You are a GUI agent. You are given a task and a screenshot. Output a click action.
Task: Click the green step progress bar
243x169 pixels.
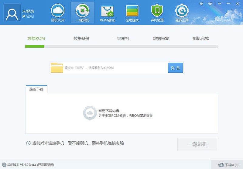pyautogui.click(x=35, y=47)
